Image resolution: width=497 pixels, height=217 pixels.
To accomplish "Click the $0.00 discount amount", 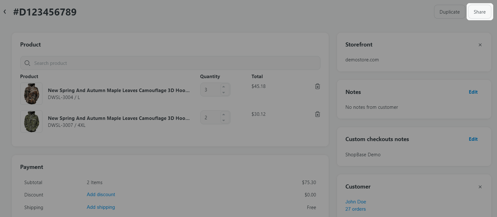I will [310, 195].
